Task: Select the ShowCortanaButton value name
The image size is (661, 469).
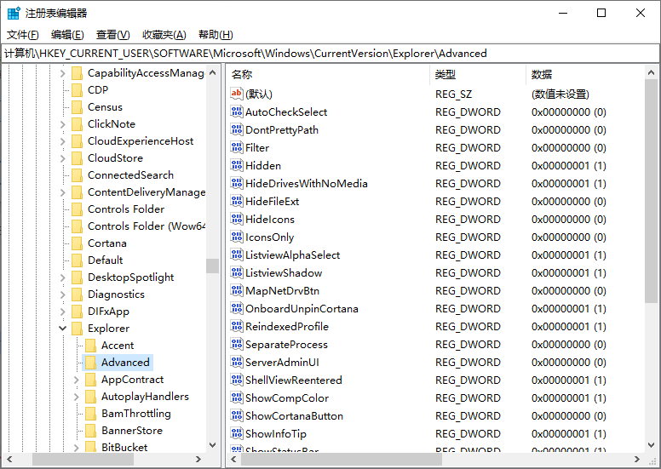Action: [294, 416]
